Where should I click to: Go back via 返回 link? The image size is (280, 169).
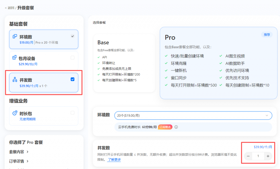[10, 8]
